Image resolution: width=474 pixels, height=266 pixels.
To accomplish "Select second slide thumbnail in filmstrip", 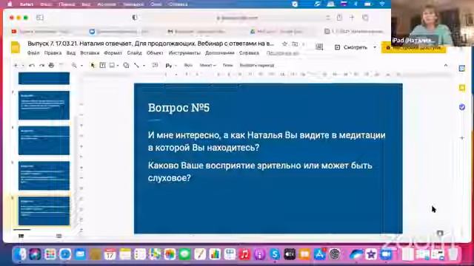I will (x=44, y=105).
